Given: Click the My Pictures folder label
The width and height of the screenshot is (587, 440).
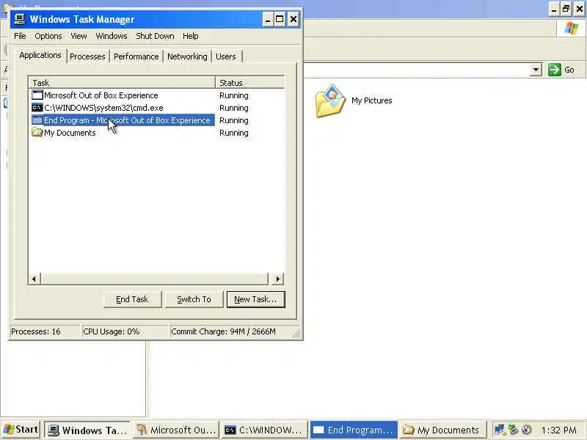Looking at the screenshot, I should coord(372,100).
